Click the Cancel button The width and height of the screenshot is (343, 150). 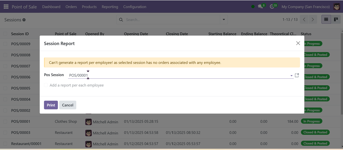68,105
